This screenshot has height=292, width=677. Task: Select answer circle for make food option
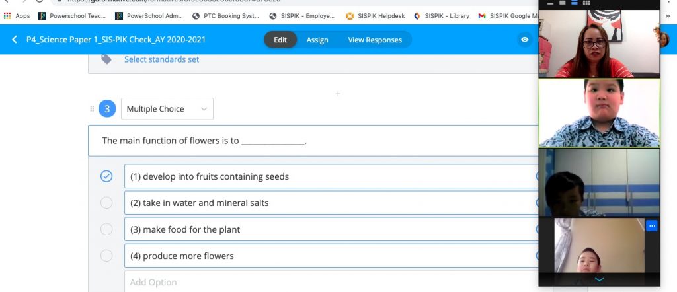[106, 229]
